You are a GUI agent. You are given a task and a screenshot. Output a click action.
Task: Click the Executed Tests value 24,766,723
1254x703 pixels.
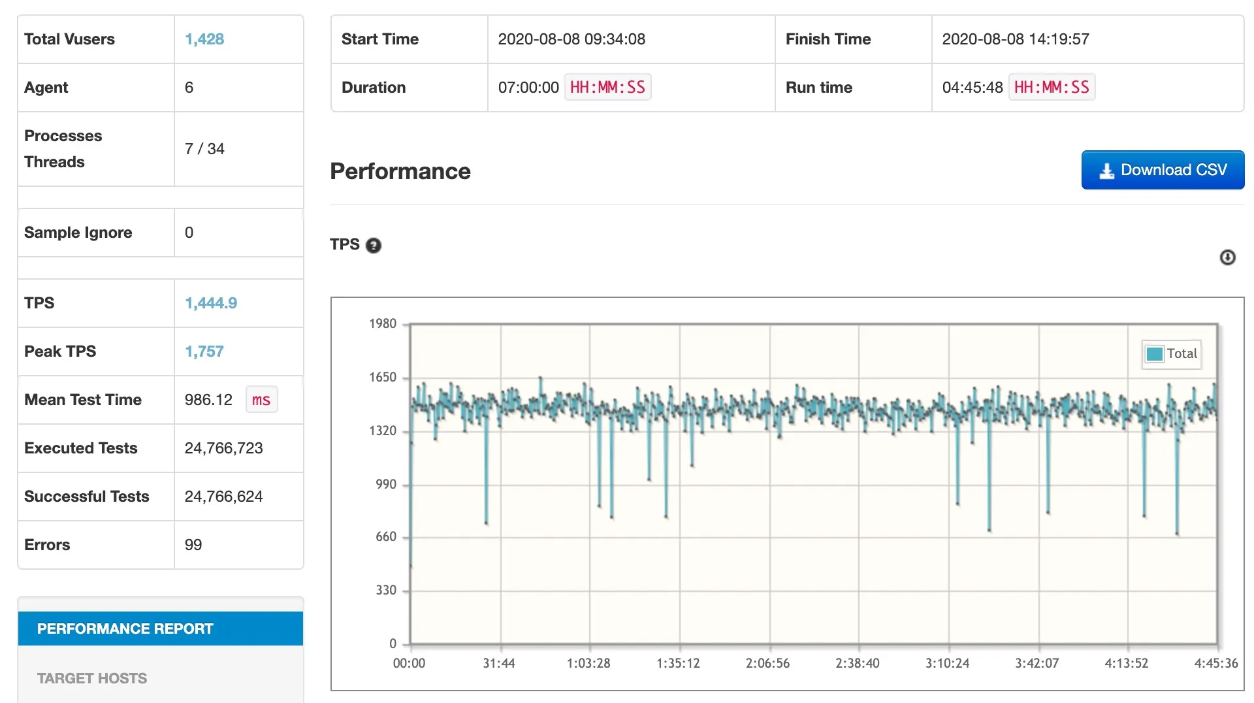[x=224, y=448]
